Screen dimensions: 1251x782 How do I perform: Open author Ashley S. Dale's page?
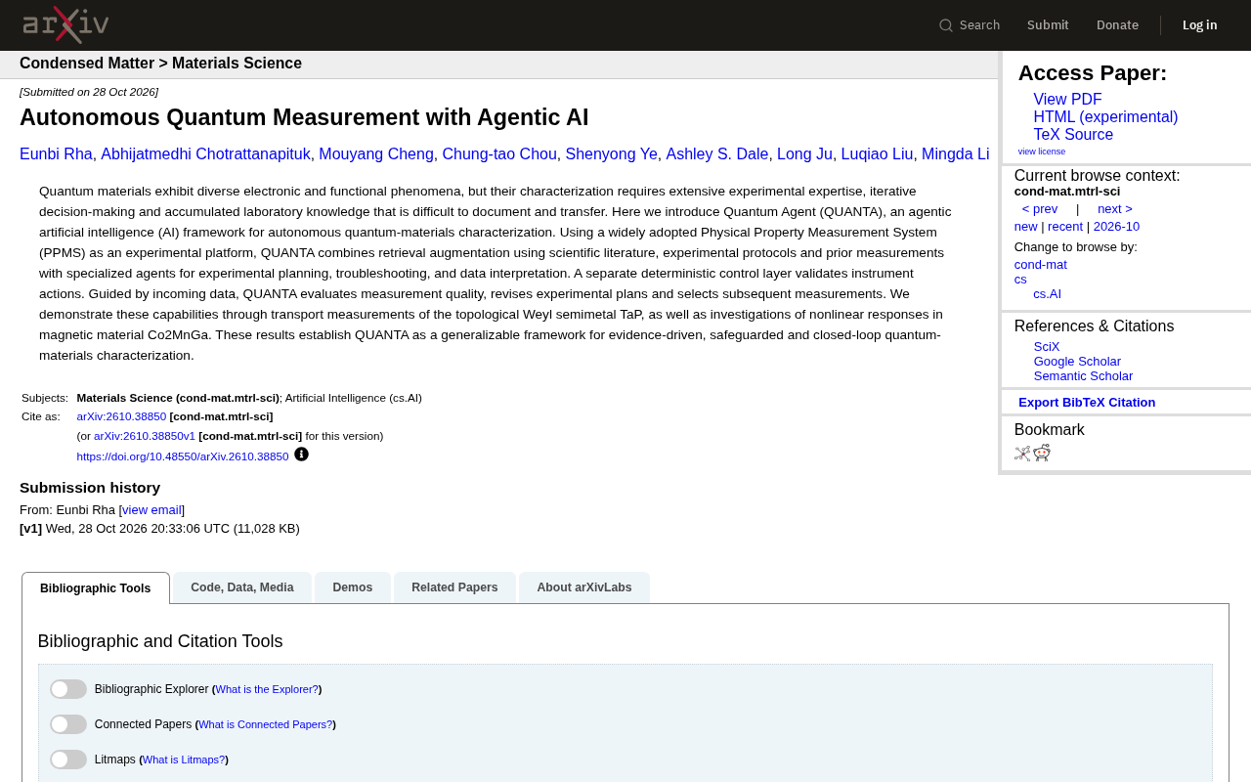click(717, 154)
